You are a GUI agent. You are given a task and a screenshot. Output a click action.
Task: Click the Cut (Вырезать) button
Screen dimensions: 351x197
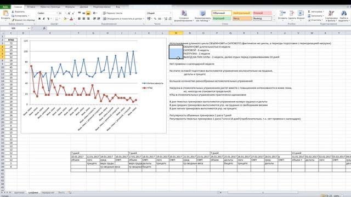tap(18, 11)
